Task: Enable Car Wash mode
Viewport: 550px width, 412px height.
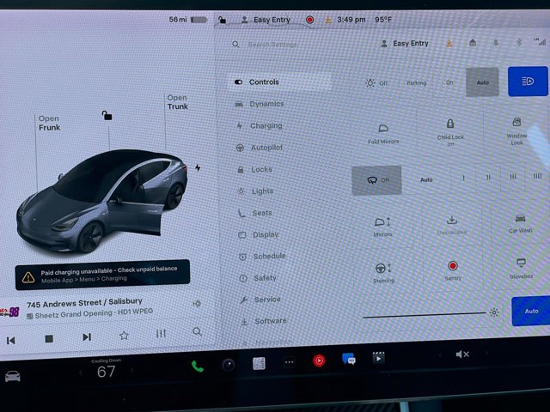Action: click(521, 224)
